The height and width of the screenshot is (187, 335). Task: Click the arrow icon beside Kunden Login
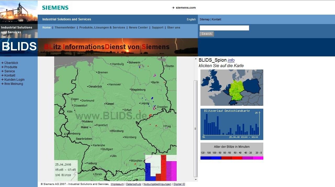(2, 79)
